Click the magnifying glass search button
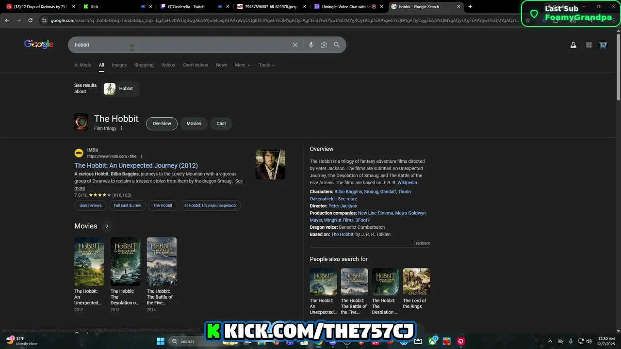 (x=337, y=45)
